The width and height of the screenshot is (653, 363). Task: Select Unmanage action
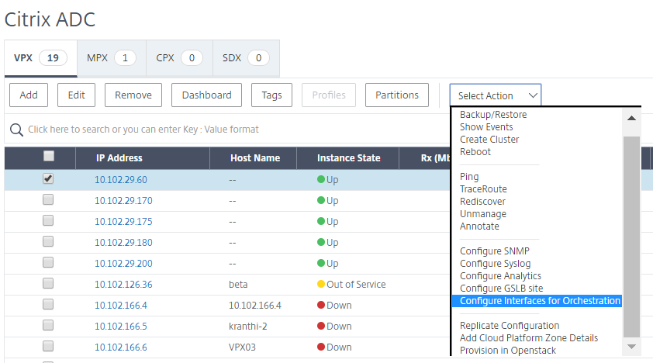point(483,214)
